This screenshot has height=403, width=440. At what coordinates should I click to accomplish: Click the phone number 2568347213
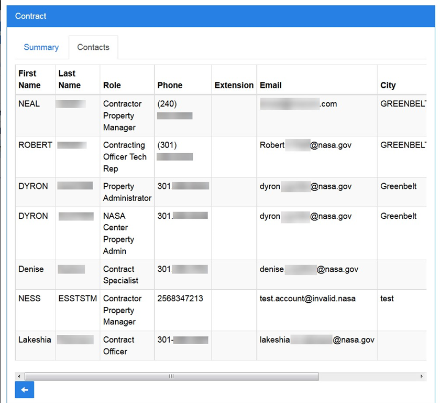[x=180, y=299]
